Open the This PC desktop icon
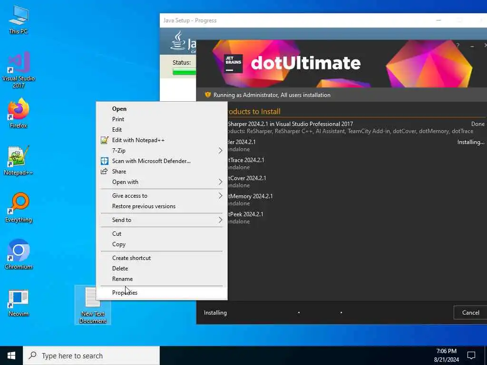Image resolution: width=487 pixels, height=365 pixels. 19,20
